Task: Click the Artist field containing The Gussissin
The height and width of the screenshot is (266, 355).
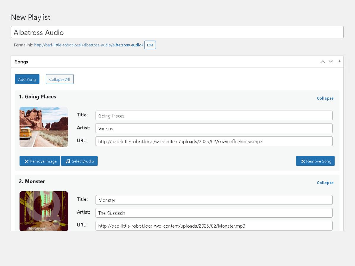Action: (x=214, y=213)
